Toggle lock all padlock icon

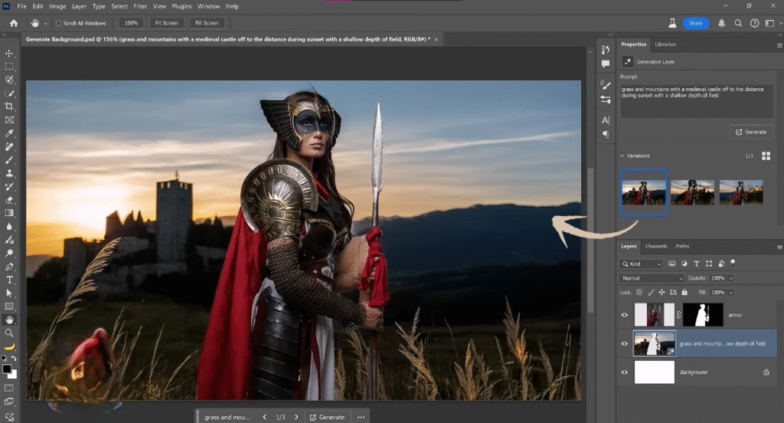[684, 293]
